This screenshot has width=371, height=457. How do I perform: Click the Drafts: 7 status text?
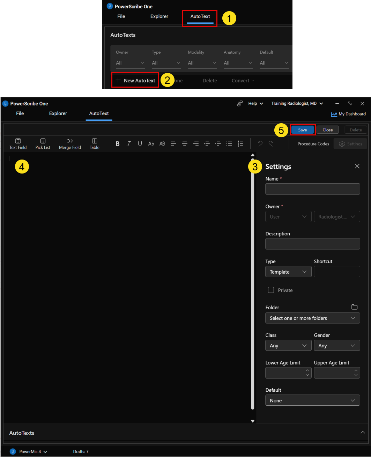[81, 452]
